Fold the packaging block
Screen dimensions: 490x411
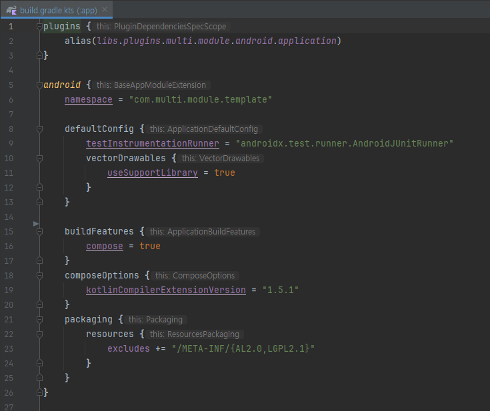point(39,320)
